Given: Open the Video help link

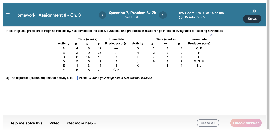Looking at the screenshot, I should coord(54,123).
